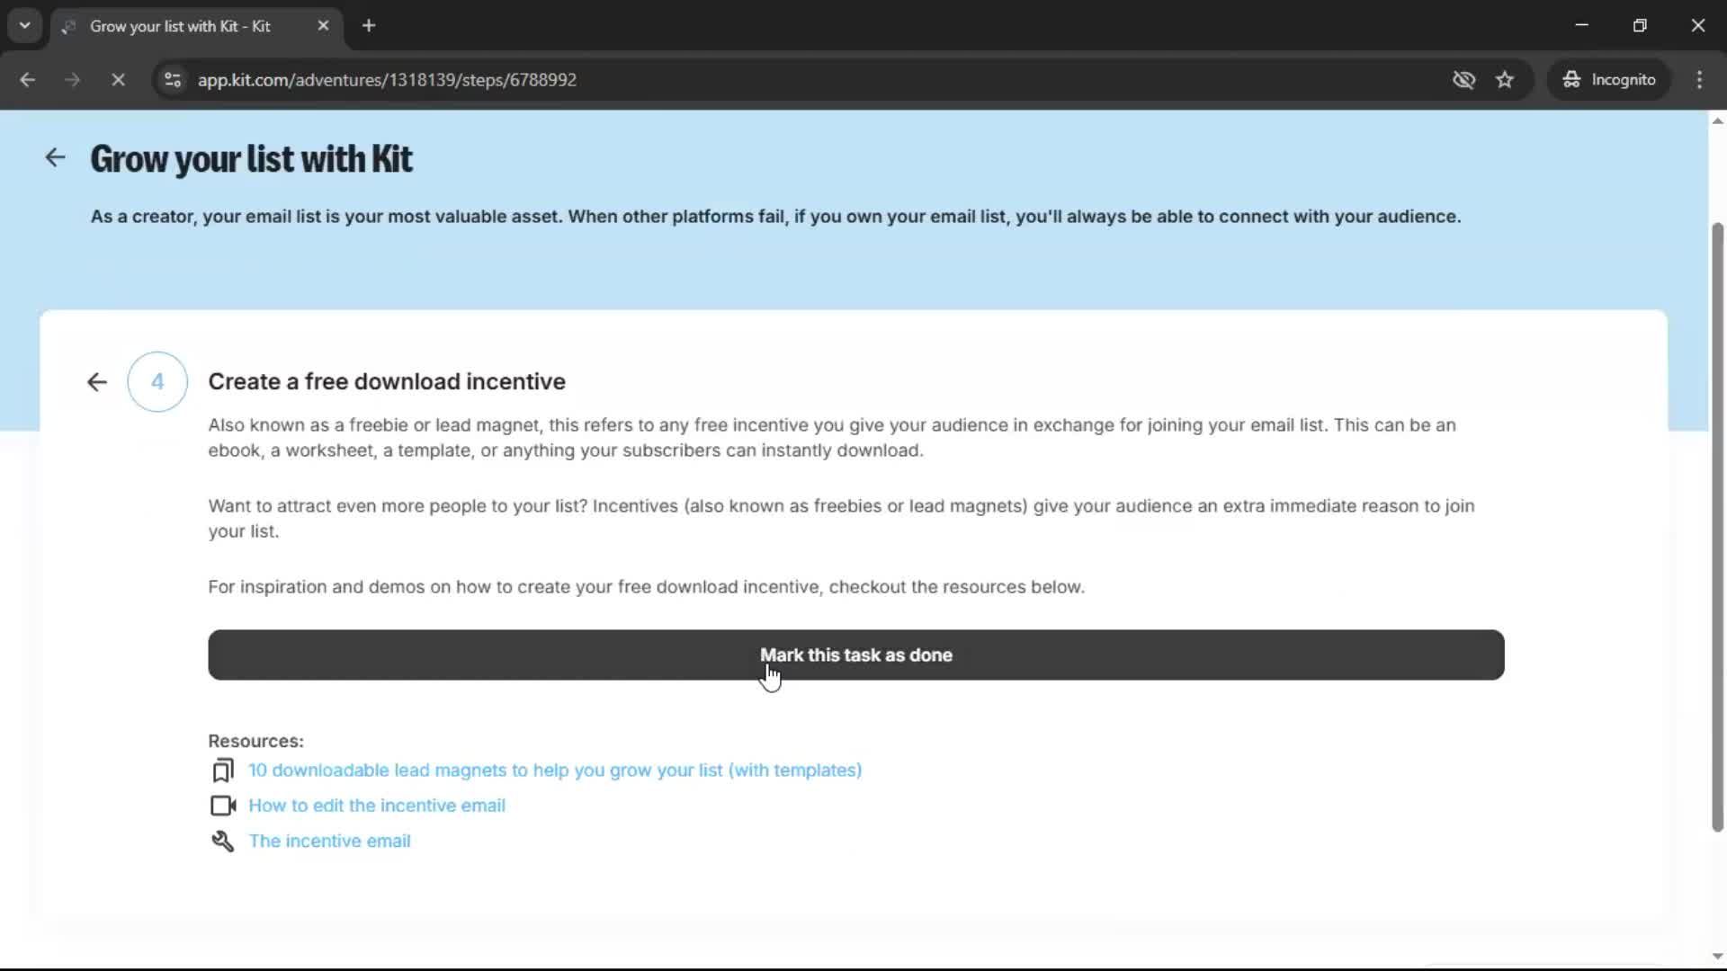Image resolution: width=1727 pixels, height=971 pixels.
Task: Open the tab search dropdown chevron
Action: 24,25
